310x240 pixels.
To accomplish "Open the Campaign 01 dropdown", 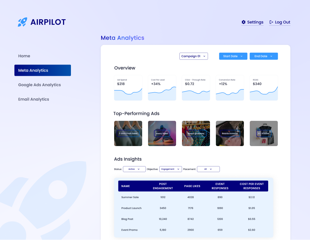I will point(194,56).
